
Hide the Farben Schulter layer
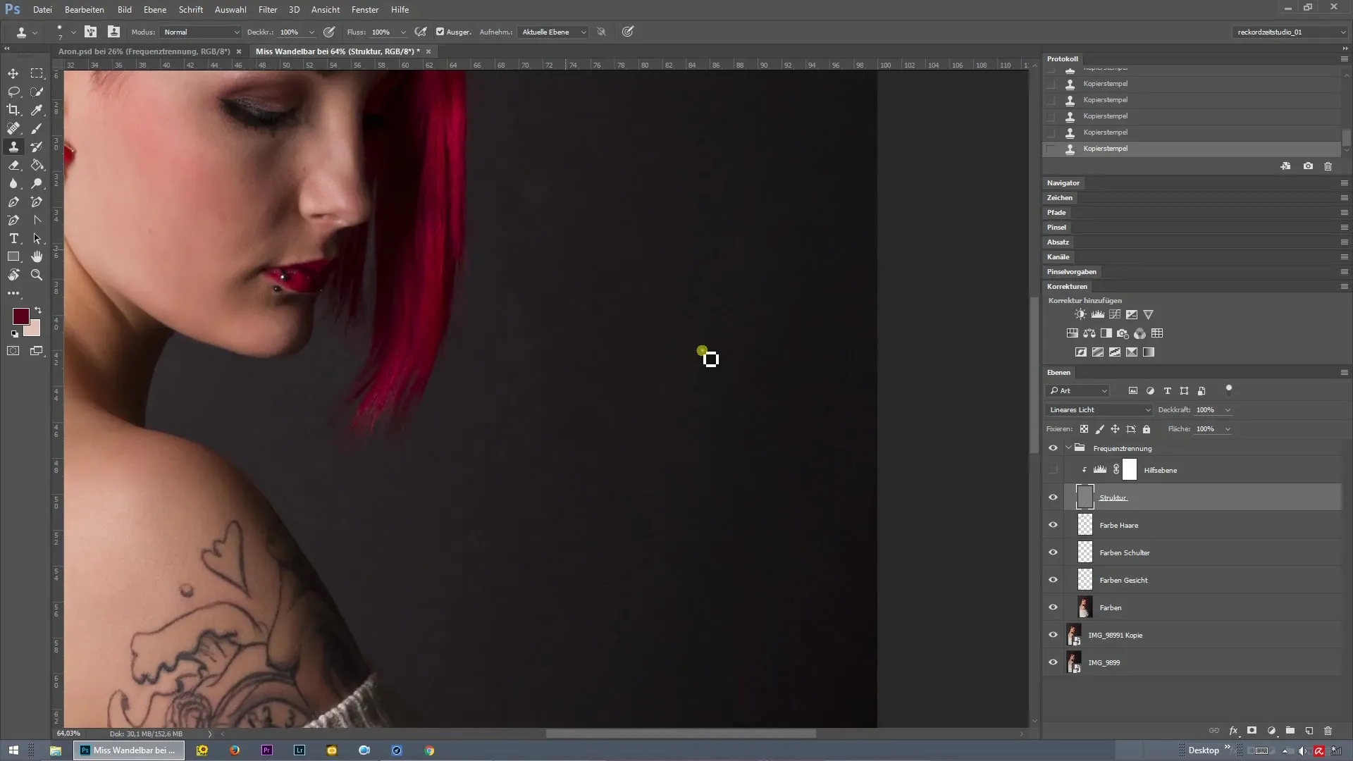[1053, 552]
